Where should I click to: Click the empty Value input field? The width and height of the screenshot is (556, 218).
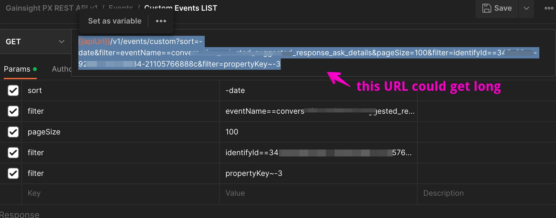click(x=318, y=193)
